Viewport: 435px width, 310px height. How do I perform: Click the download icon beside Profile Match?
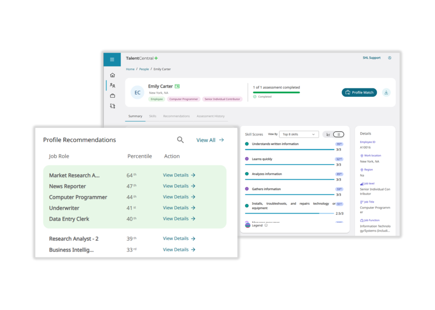[x=386, y=92]
